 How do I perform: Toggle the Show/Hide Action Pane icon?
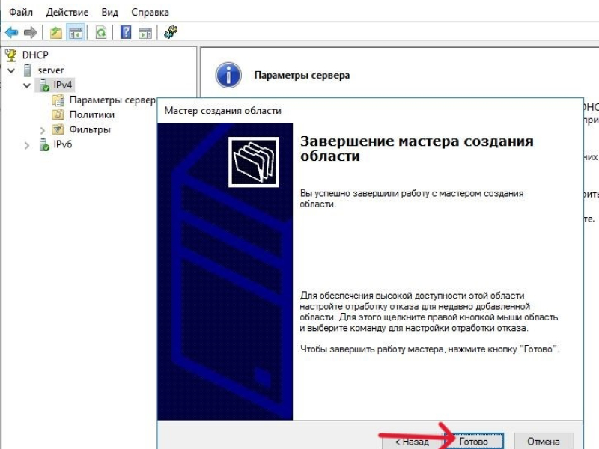click(145, 32)
